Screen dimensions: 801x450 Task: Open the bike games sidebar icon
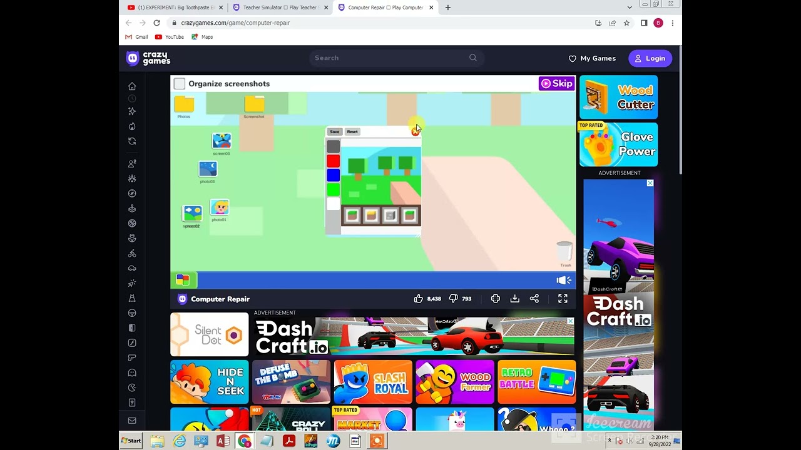132,253
